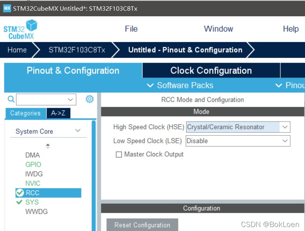Expand the Software Packs menu
This screenshot has height=231, width=305.
click(180, 85)
